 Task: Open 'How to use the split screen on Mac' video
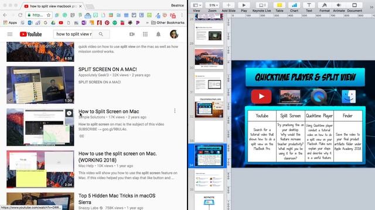click(117, 157)
